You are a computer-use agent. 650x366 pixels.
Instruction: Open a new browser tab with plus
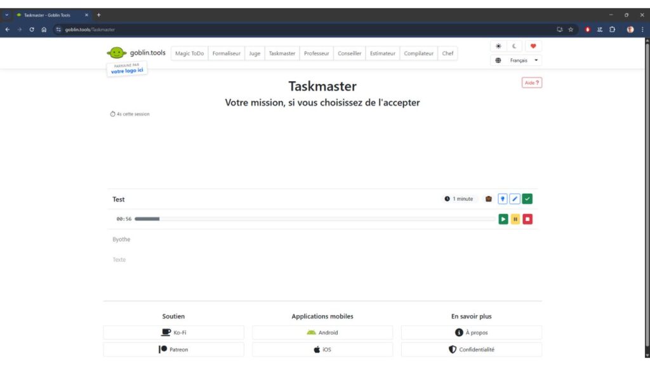(x=98, y=15)
